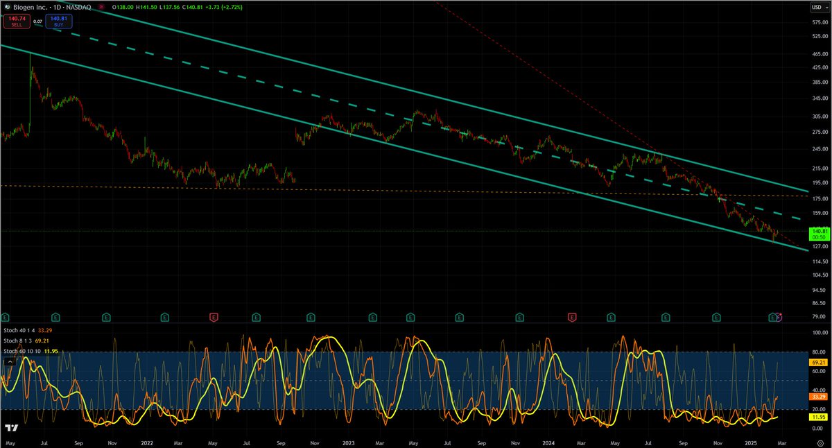This screenshot has width=832, height=448.
Task: Click the 69.21 stochastic value label
Action: click(x=819, y=362)
